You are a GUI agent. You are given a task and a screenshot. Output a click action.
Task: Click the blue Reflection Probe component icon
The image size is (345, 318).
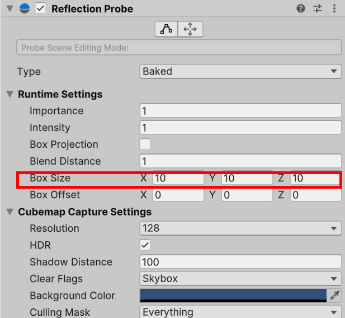click(25, 9)
